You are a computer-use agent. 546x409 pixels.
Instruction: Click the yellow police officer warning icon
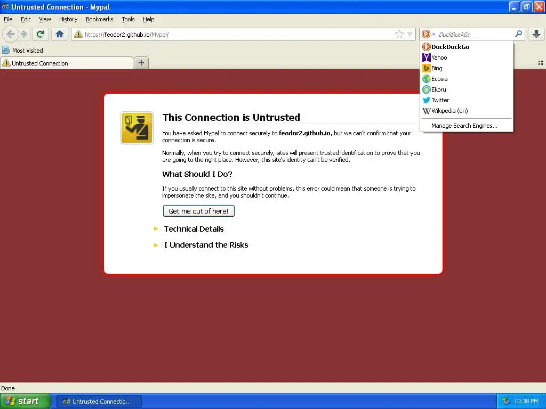(137, 128)
